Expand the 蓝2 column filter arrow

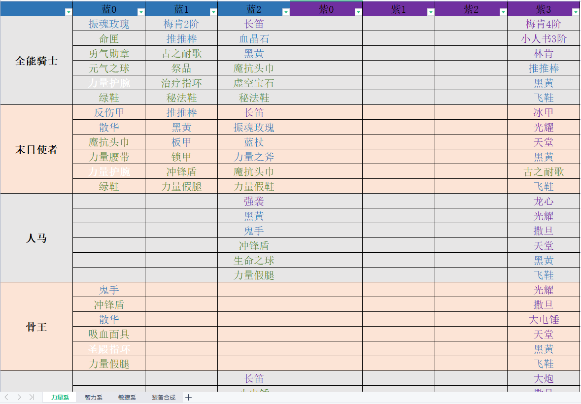click(286, 12)
